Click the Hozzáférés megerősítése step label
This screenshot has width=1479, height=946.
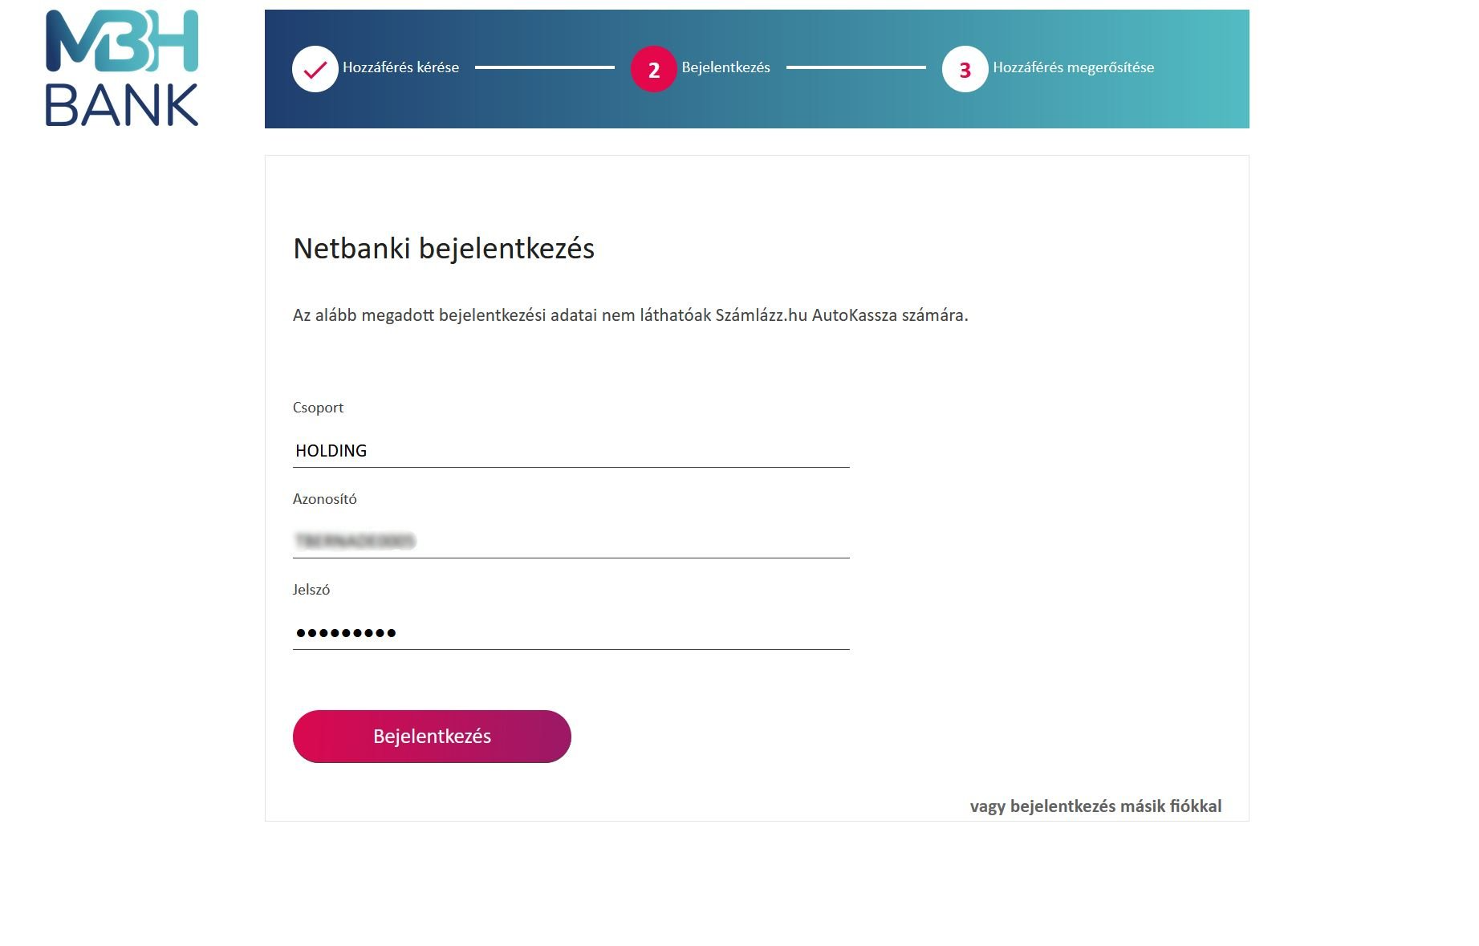tap(1074, 67)
